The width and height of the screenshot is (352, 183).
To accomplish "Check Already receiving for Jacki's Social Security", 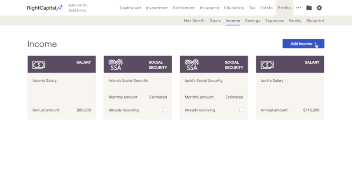I will [241, 110].
